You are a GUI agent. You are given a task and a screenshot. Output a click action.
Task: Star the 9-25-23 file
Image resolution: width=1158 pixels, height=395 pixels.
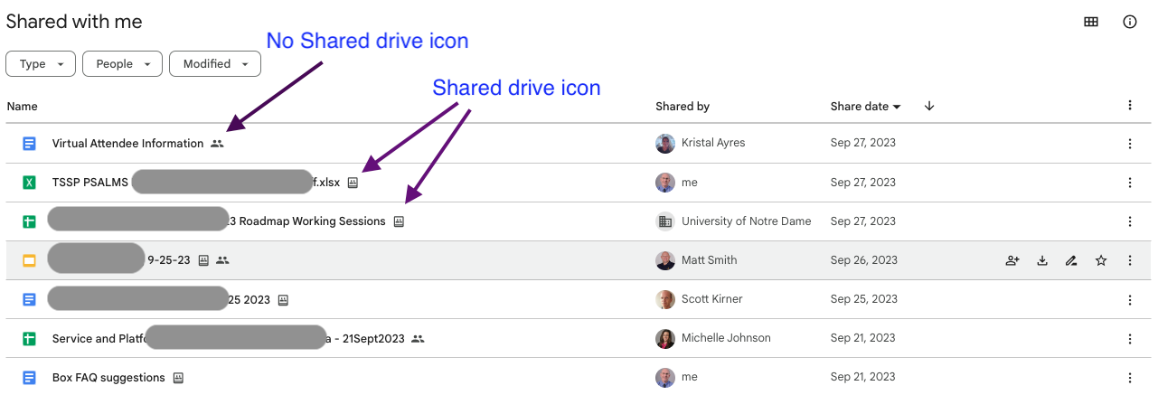click(1101, 260)
